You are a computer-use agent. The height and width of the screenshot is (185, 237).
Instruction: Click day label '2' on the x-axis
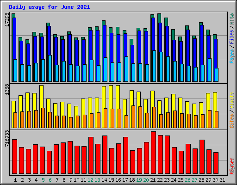(x=22, y=180)
